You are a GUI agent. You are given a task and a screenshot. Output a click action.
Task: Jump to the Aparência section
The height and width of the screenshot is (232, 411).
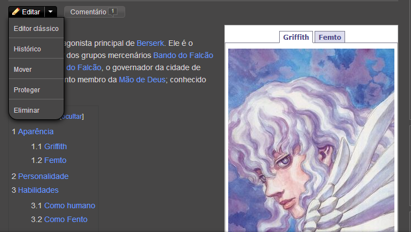35,131
